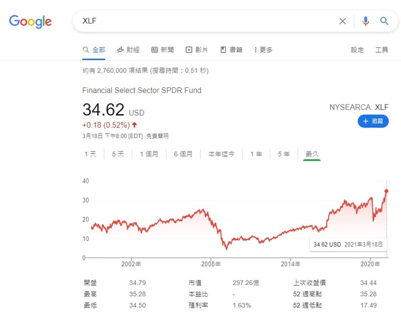Clear the search box with the X icon

click(x=343, y=21)
